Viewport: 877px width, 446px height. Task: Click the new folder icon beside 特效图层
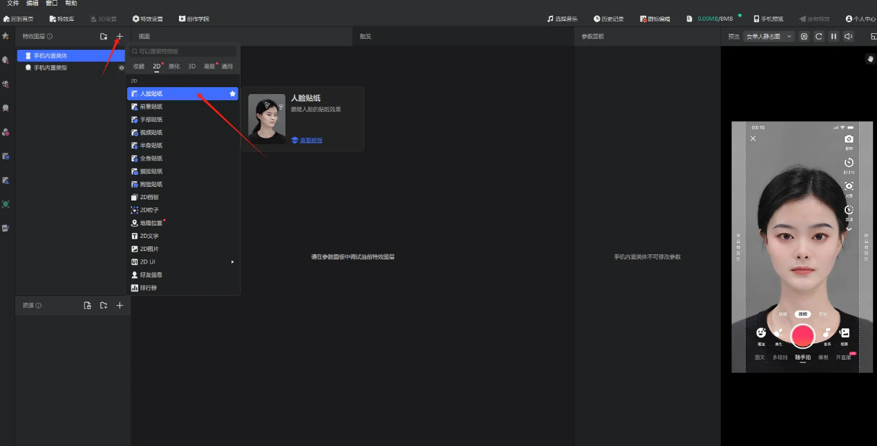click(104, 36)
